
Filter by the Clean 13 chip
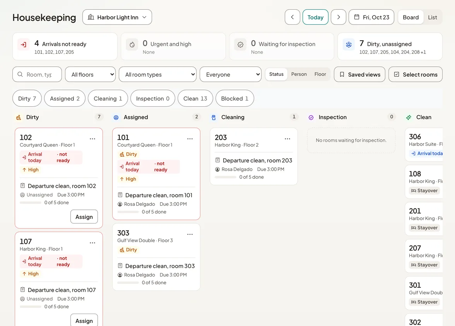pos(195,99)
